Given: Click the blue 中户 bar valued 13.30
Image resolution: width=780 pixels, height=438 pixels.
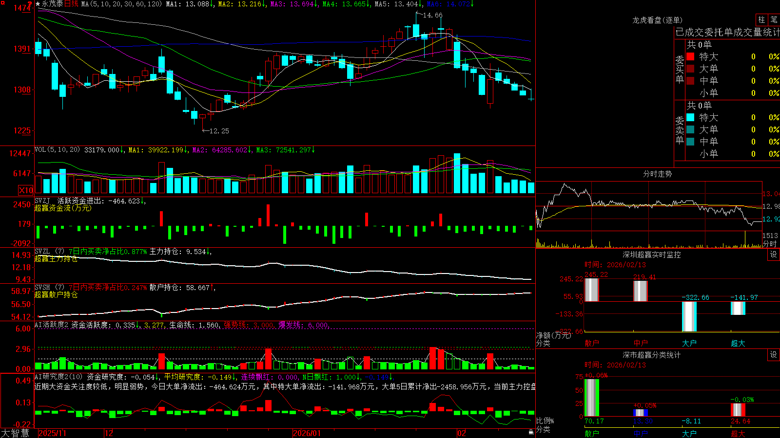Looking at the screenshot, I should coord(641,413).
